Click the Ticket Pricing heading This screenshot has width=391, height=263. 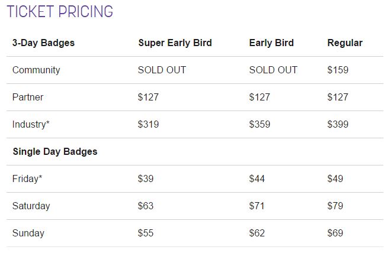60,11
